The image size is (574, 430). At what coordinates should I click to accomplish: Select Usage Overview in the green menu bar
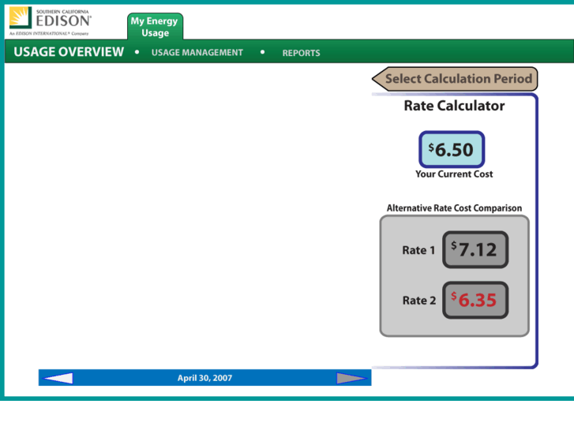69,52
